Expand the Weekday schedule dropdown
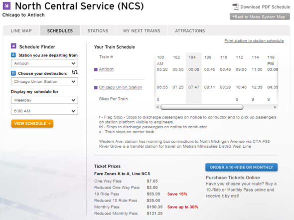This screenshot has width=294, height=220. (44, 100)
